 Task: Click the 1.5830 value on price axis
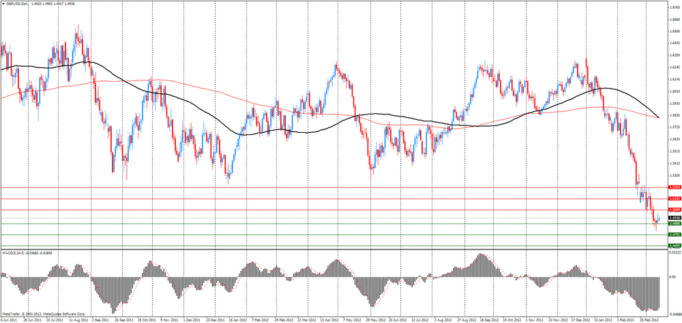(674, 115)
